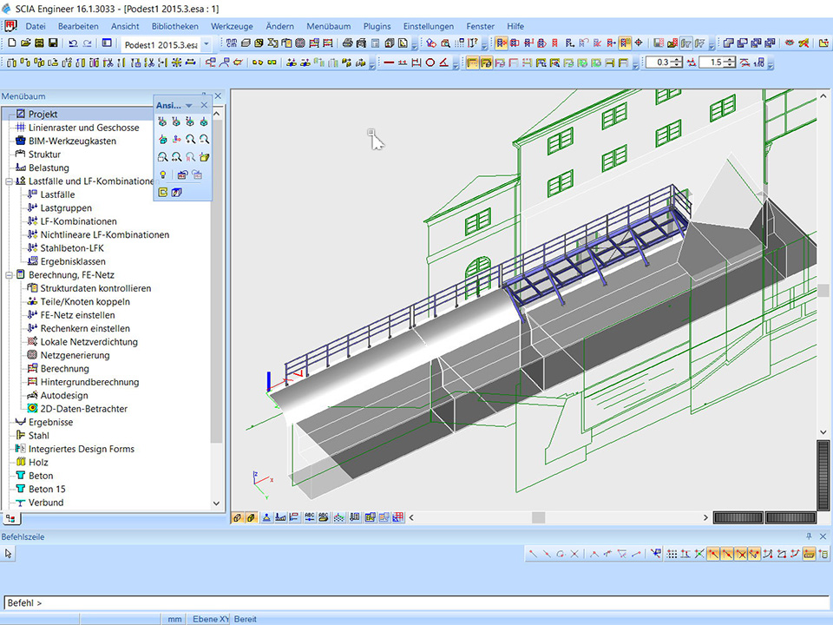This screenshot has height=625, width=833.
Task: Click the Befehl command input field
Action: click(416, 602)
